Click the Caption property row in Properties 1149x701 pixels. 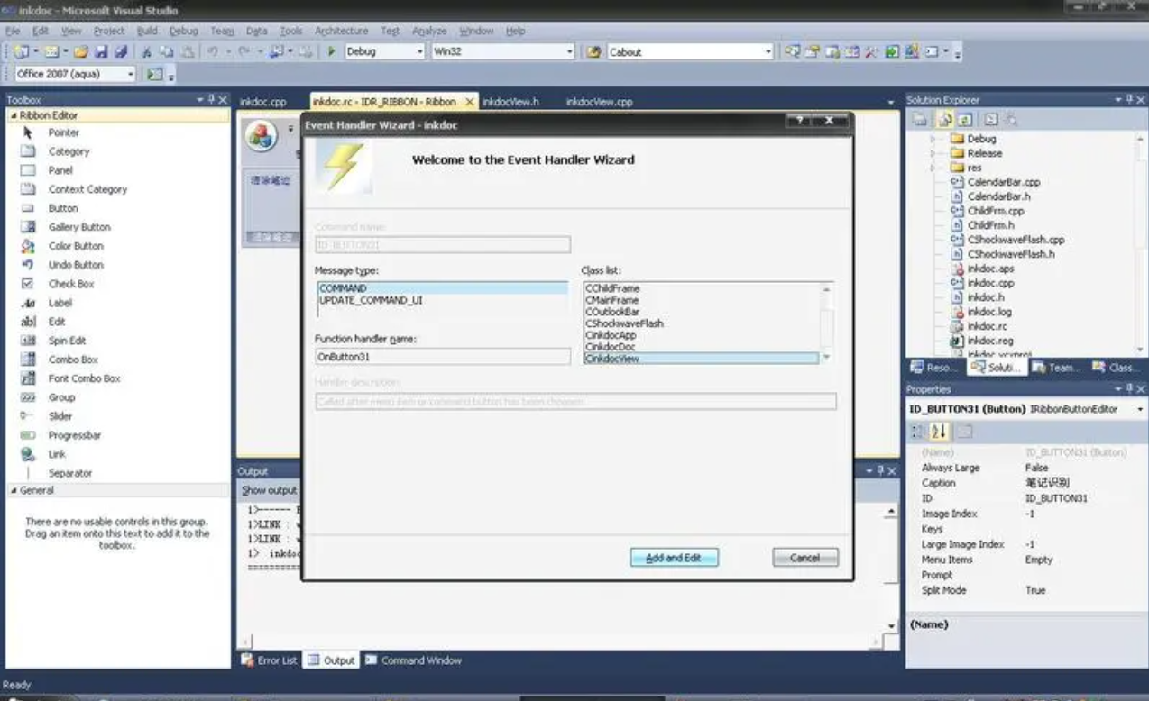point(1025,483)
